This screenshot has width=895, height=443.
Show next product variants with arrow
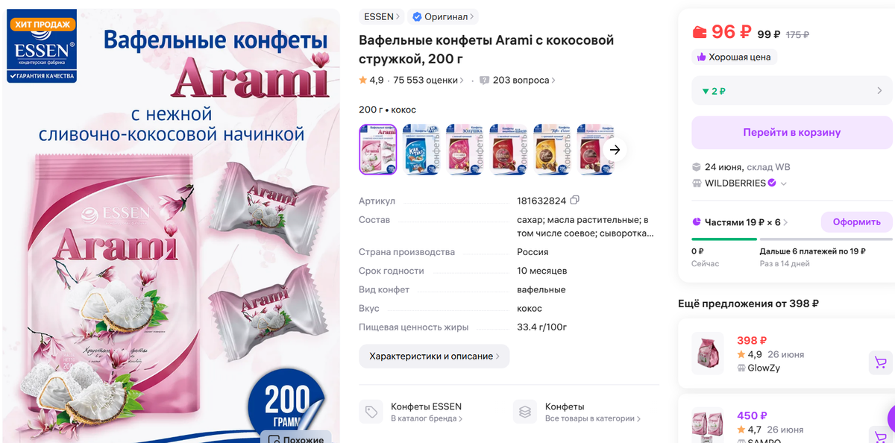(x=615, y=150)
